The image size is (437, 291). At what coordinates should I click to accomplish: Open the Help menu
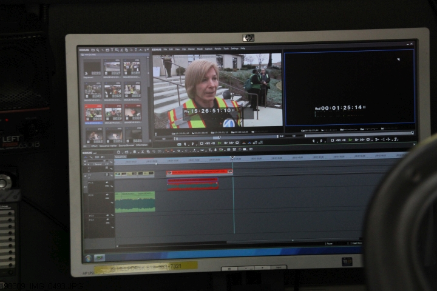[x=243, y=48]
